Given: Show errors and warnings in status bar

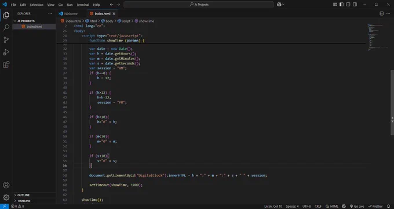Looking at the screenshot, I should 17,206.
